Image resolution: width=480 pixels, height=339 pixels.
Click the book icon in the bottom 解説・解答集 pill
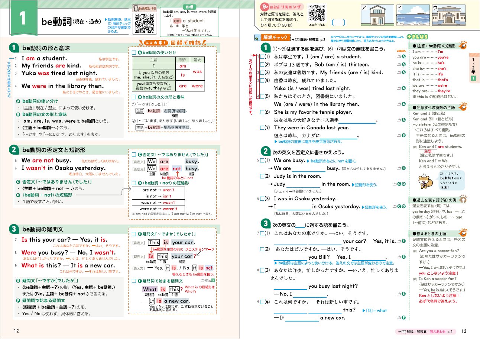click(403, 331)
